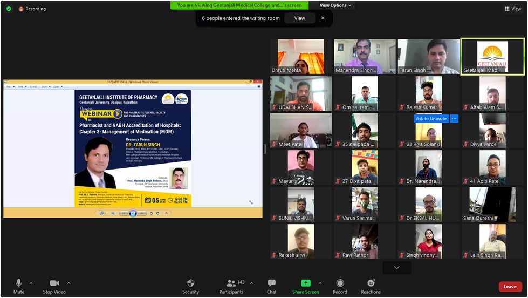Open Print menu in Photo Viewer
Viewport: 528px width, 298px height.
click(x=22, y=86)
